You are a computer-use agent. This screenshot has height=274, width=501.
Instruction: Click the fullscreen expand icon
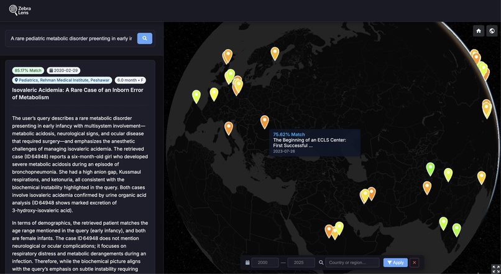tap(496, 269)
